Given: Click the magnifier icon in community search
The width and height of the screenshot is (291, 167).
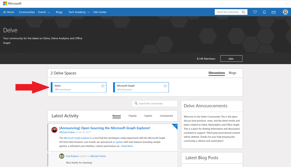Looking at the screenshot, I should point(243,12).
